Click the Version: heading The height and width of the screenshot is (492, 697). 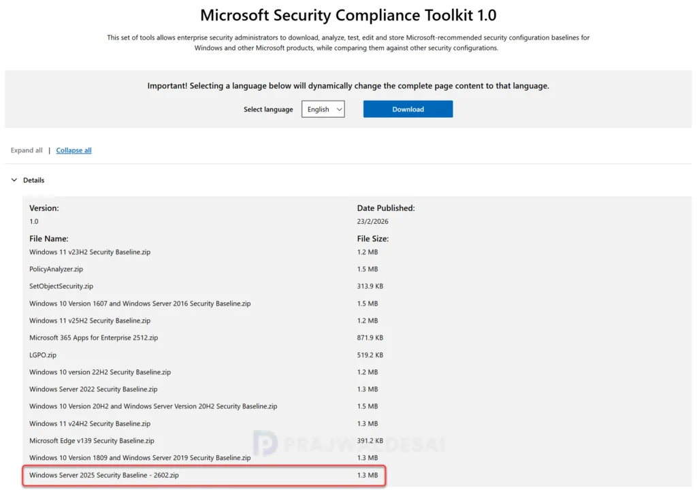click(x=44, y=208)
